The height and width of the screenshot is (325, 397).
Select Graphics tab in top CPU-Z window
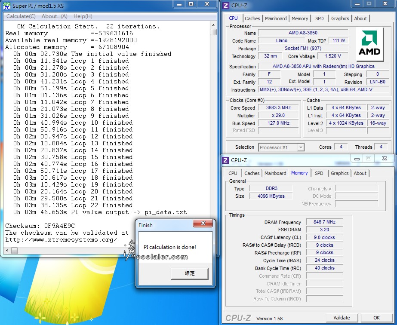(340, 18)
